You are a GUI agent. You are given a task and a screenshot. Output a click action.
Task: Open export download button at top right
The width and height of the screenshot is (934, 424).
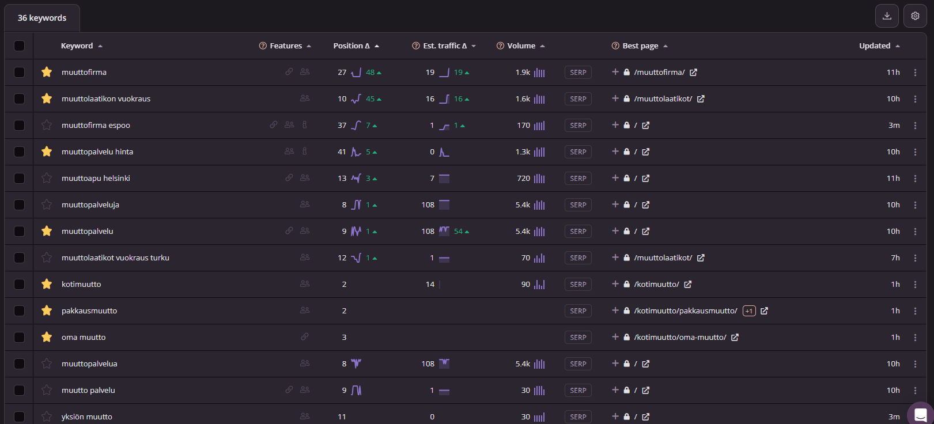tap(887, 16)
